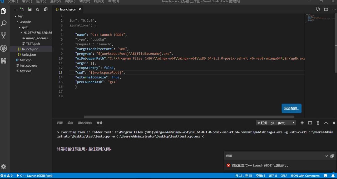Create a new file in explorer

22,9
